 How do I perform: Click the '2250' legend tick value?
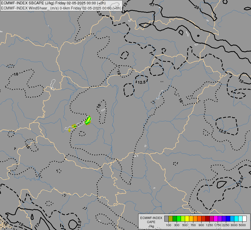[x=226, y=225]
